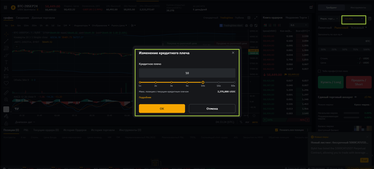Open chart settings circle icon
The width and height of the screenshot is (374, 169).
251,25
